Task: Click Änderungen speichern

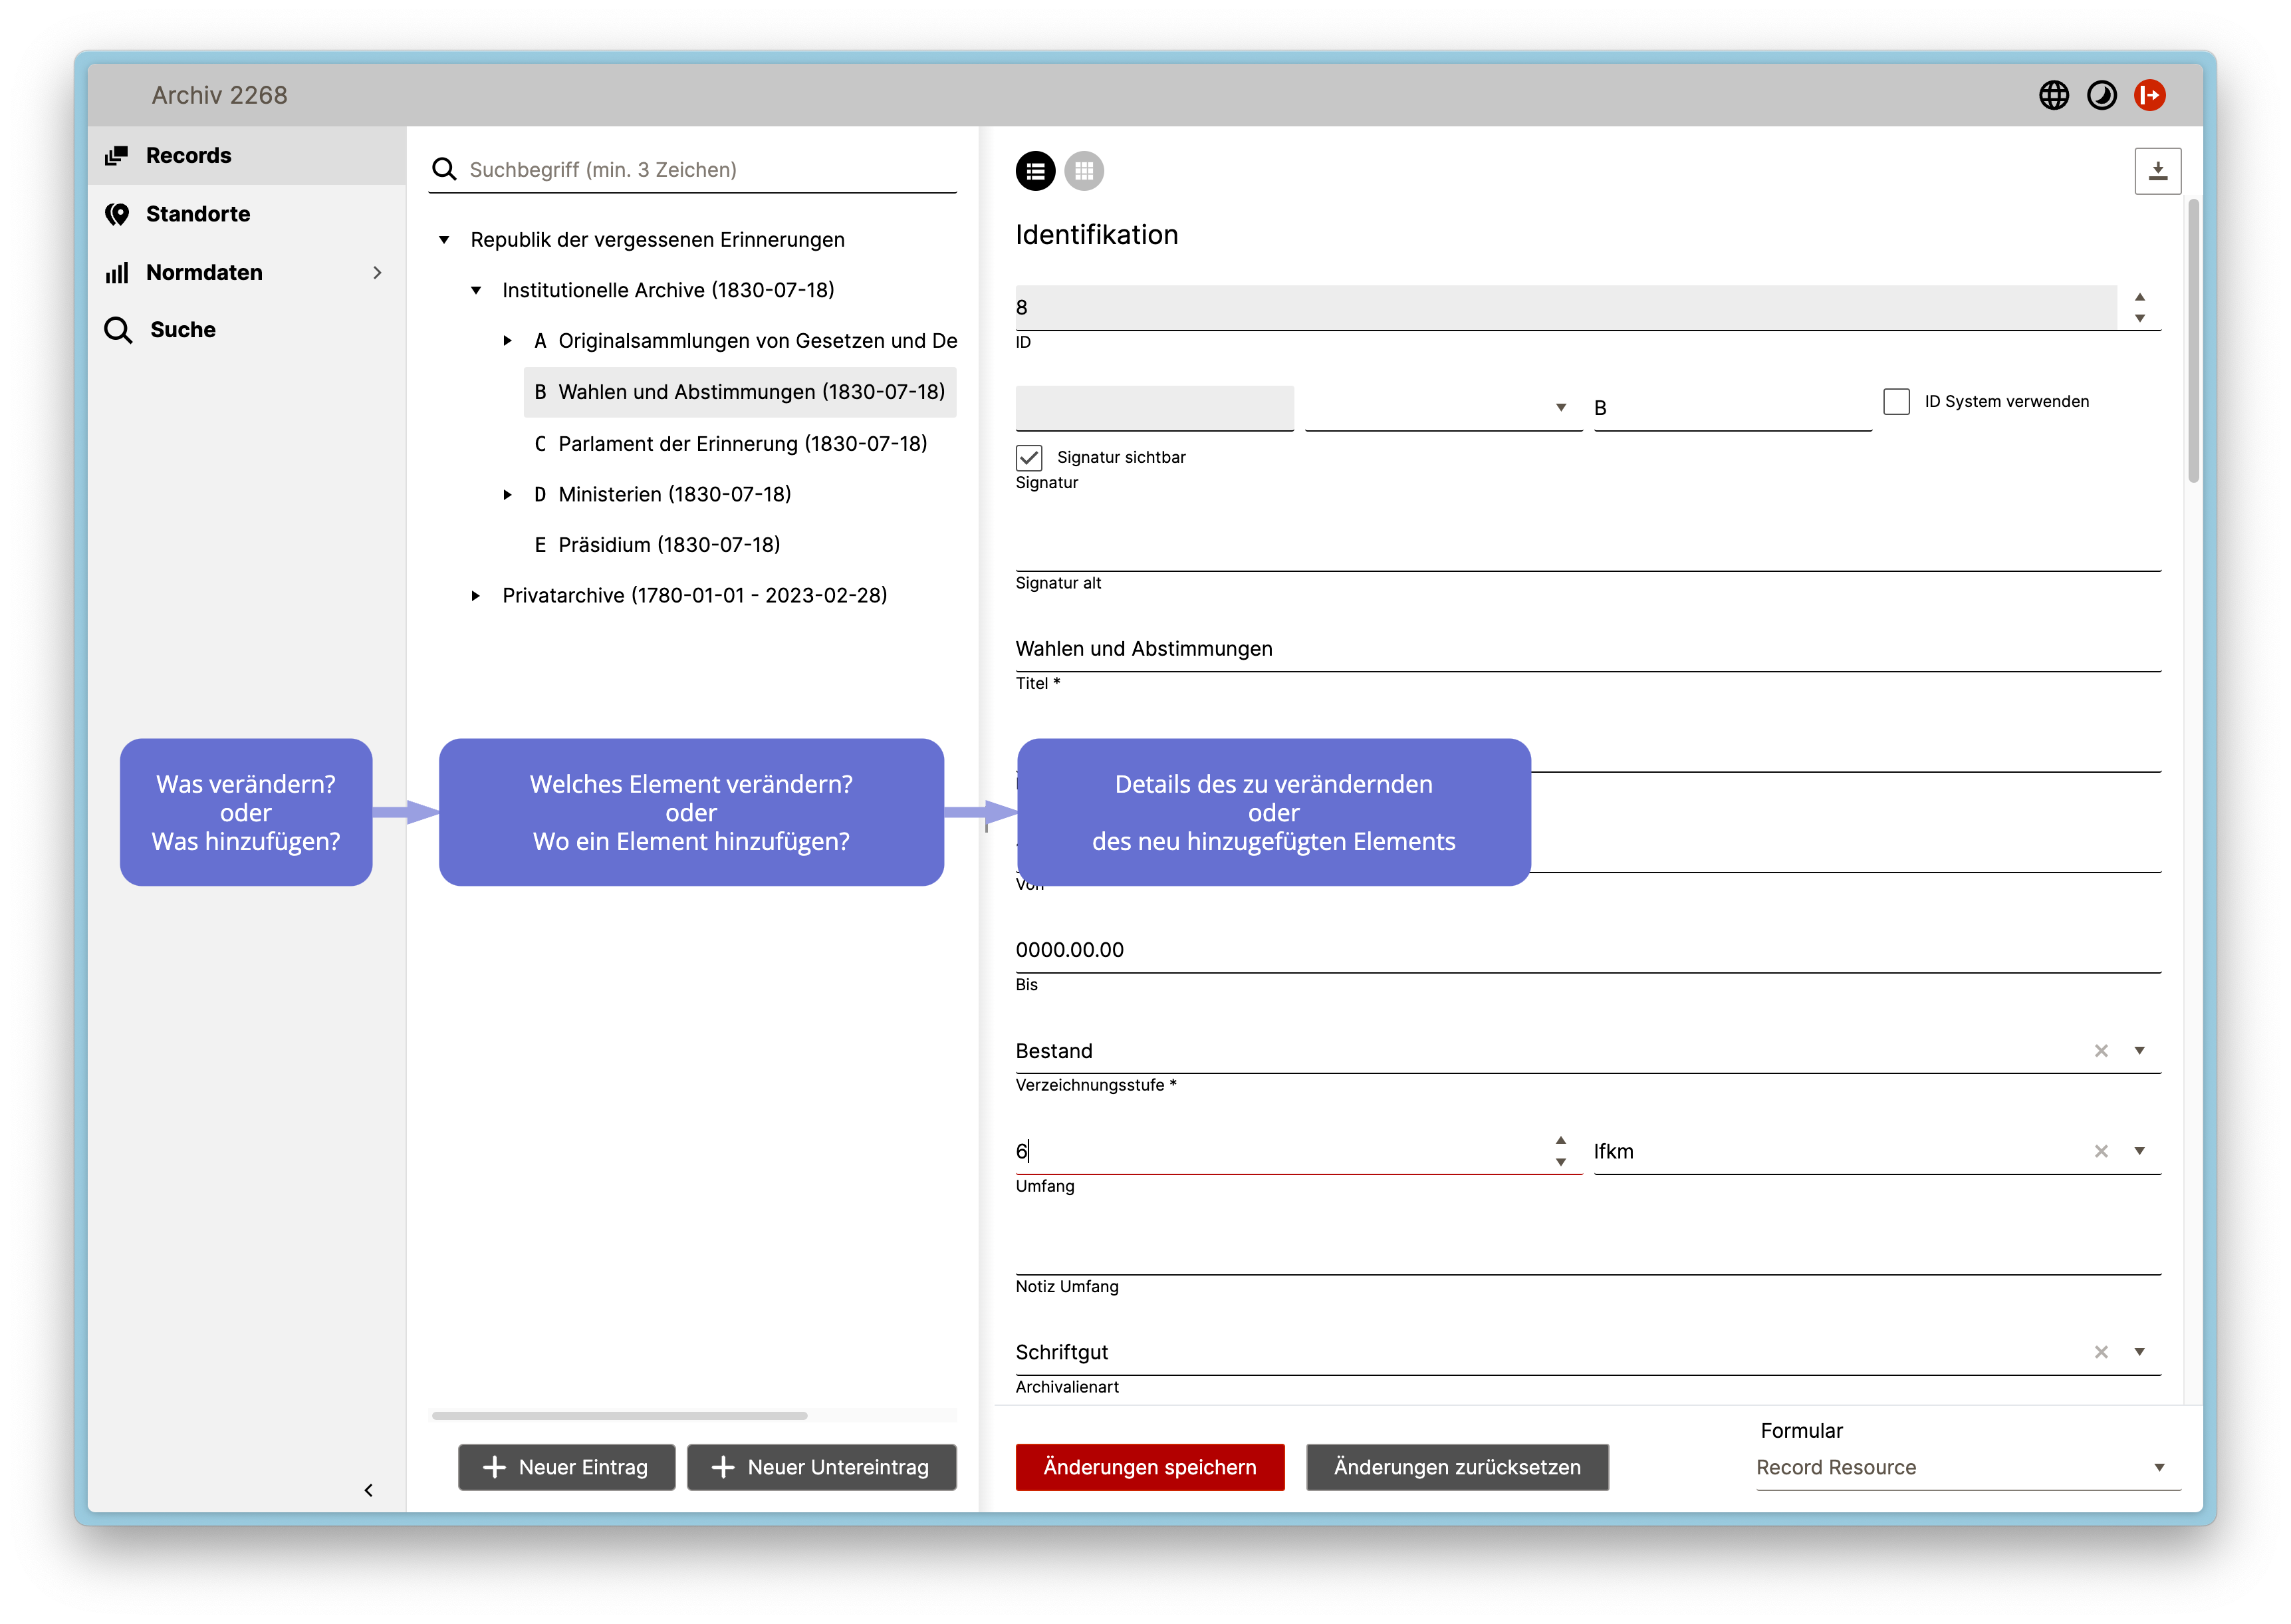Action: click(x=1149, y=1467)
